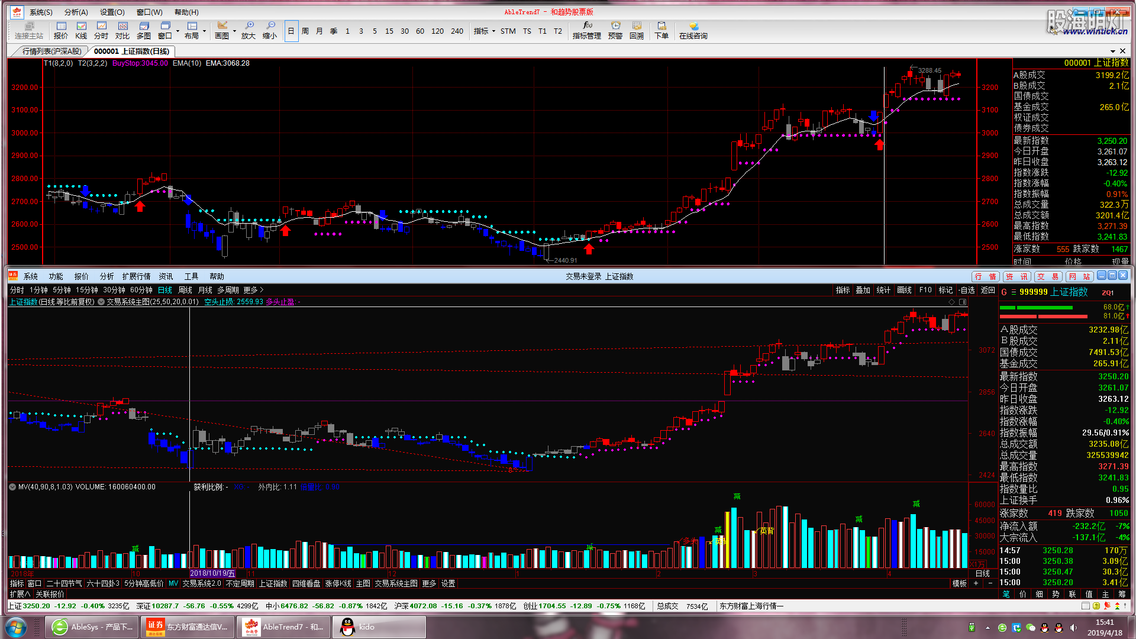Open the 预警 alert clock icon
The width and height of the screenshot is (1136, 639).
pyautogui.click(x=615, y=30)
